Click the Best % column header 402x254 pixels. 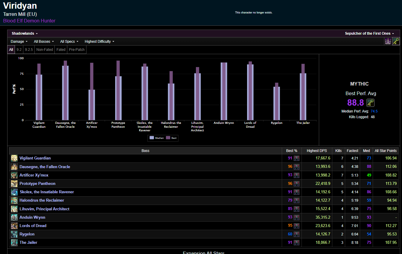click(x=292, y=151)
